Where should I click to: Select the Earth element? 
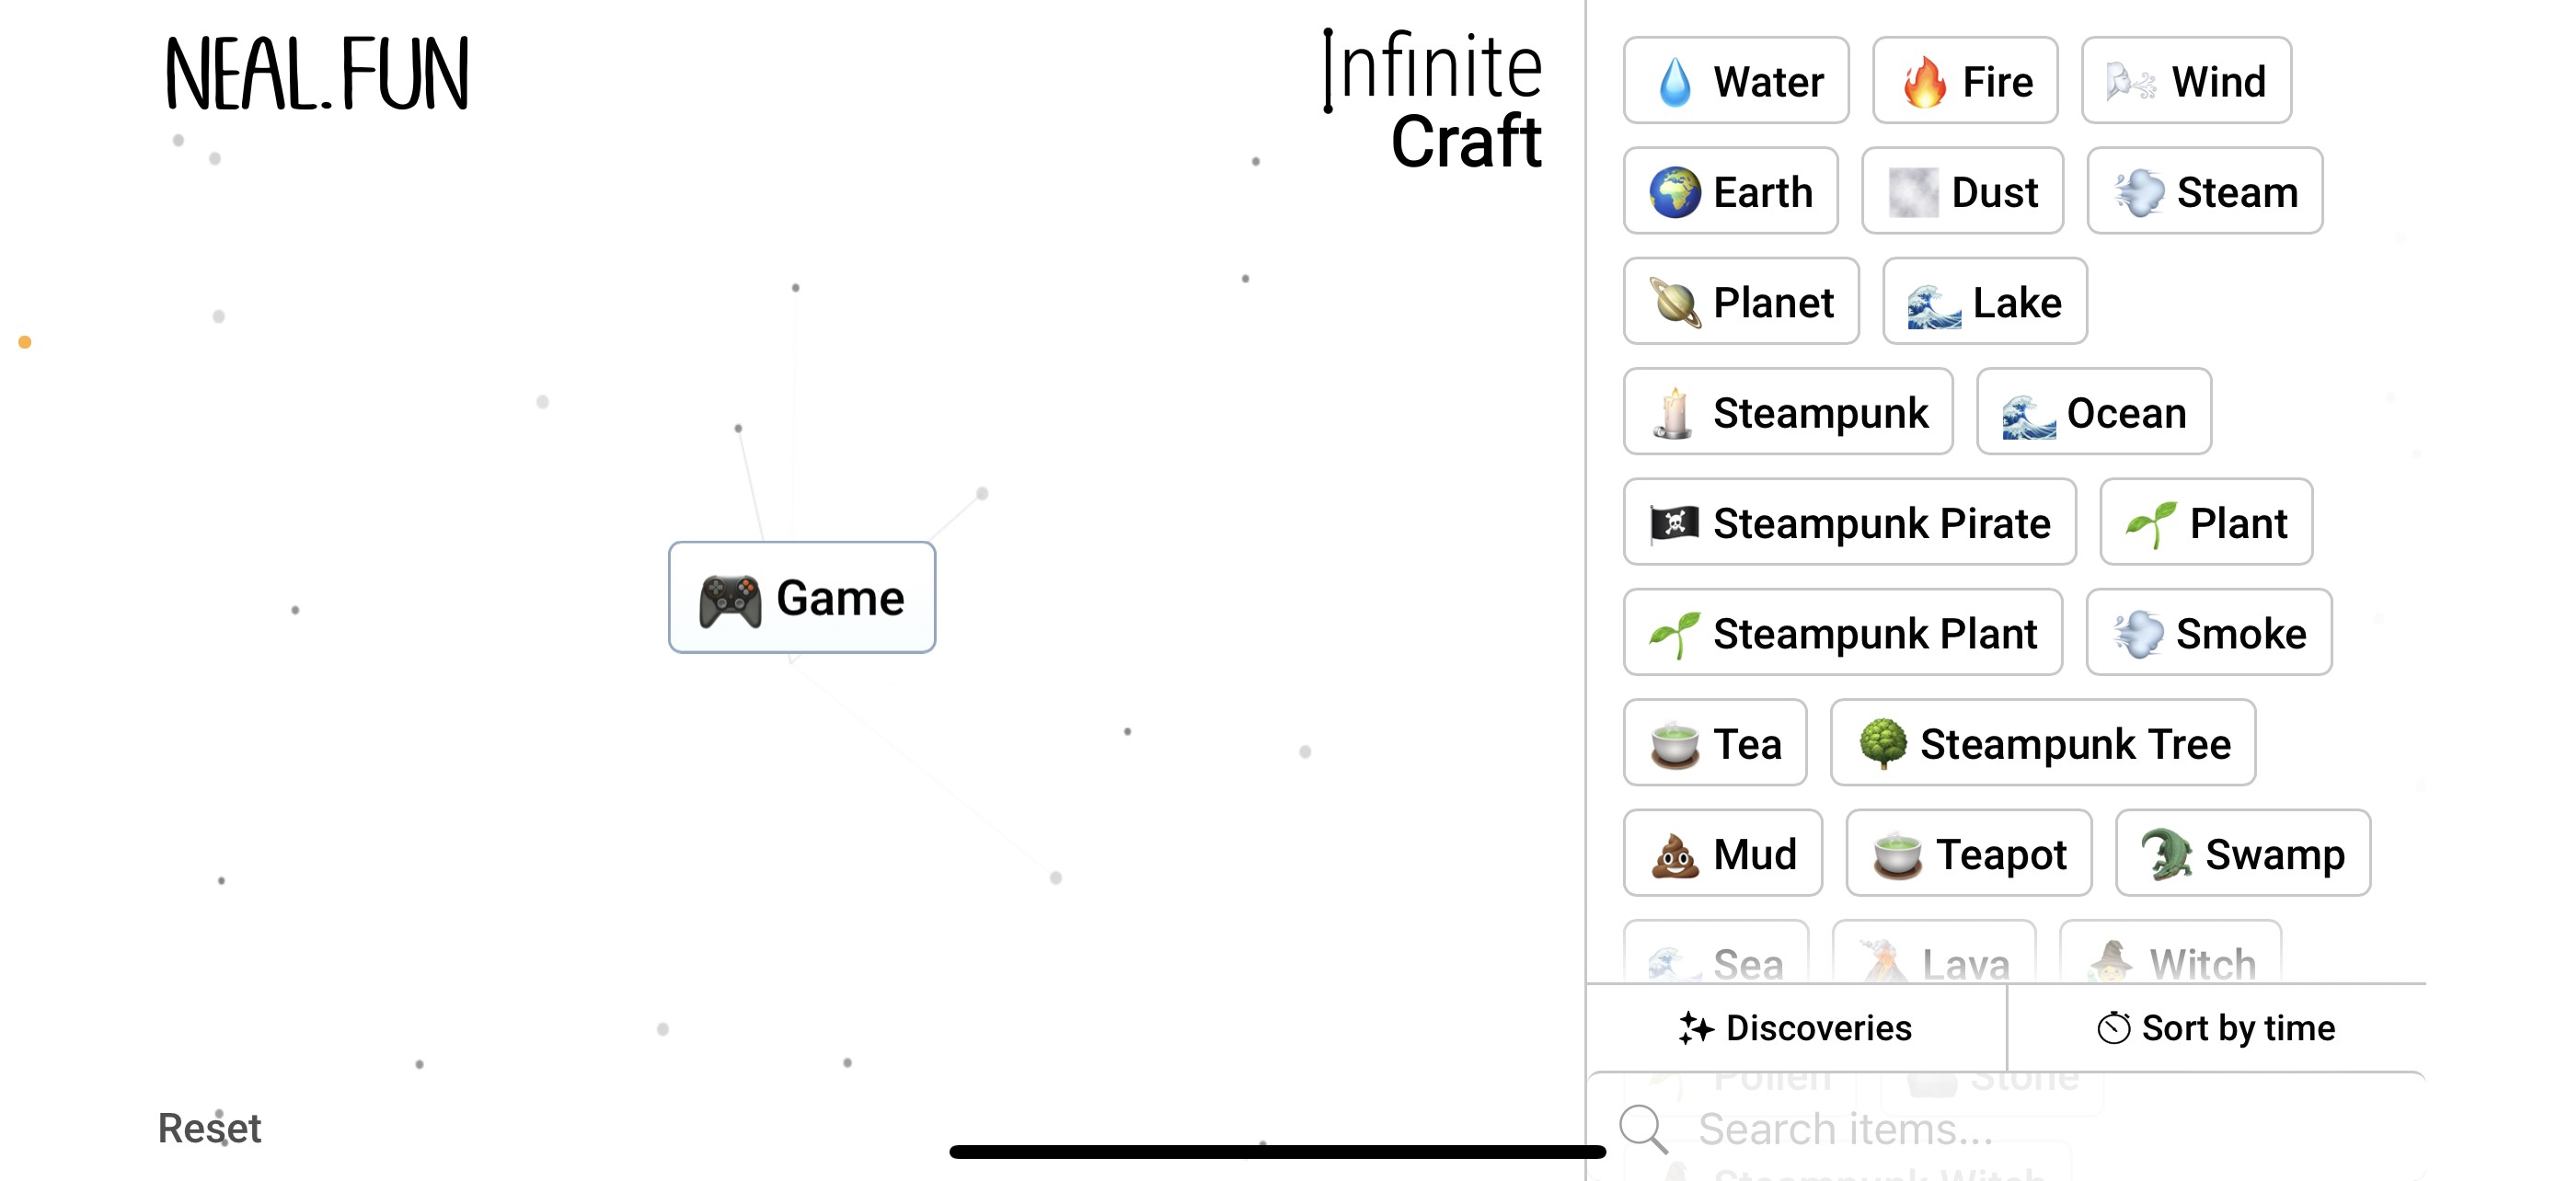1731,191
